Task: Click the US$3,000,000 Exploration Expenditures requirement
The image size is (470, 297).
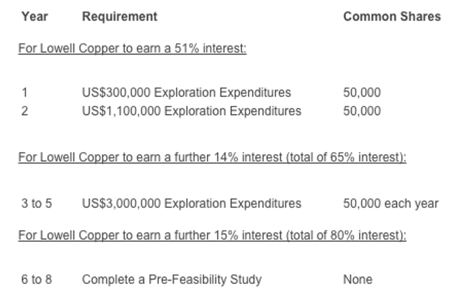Action: coord(191,204)
